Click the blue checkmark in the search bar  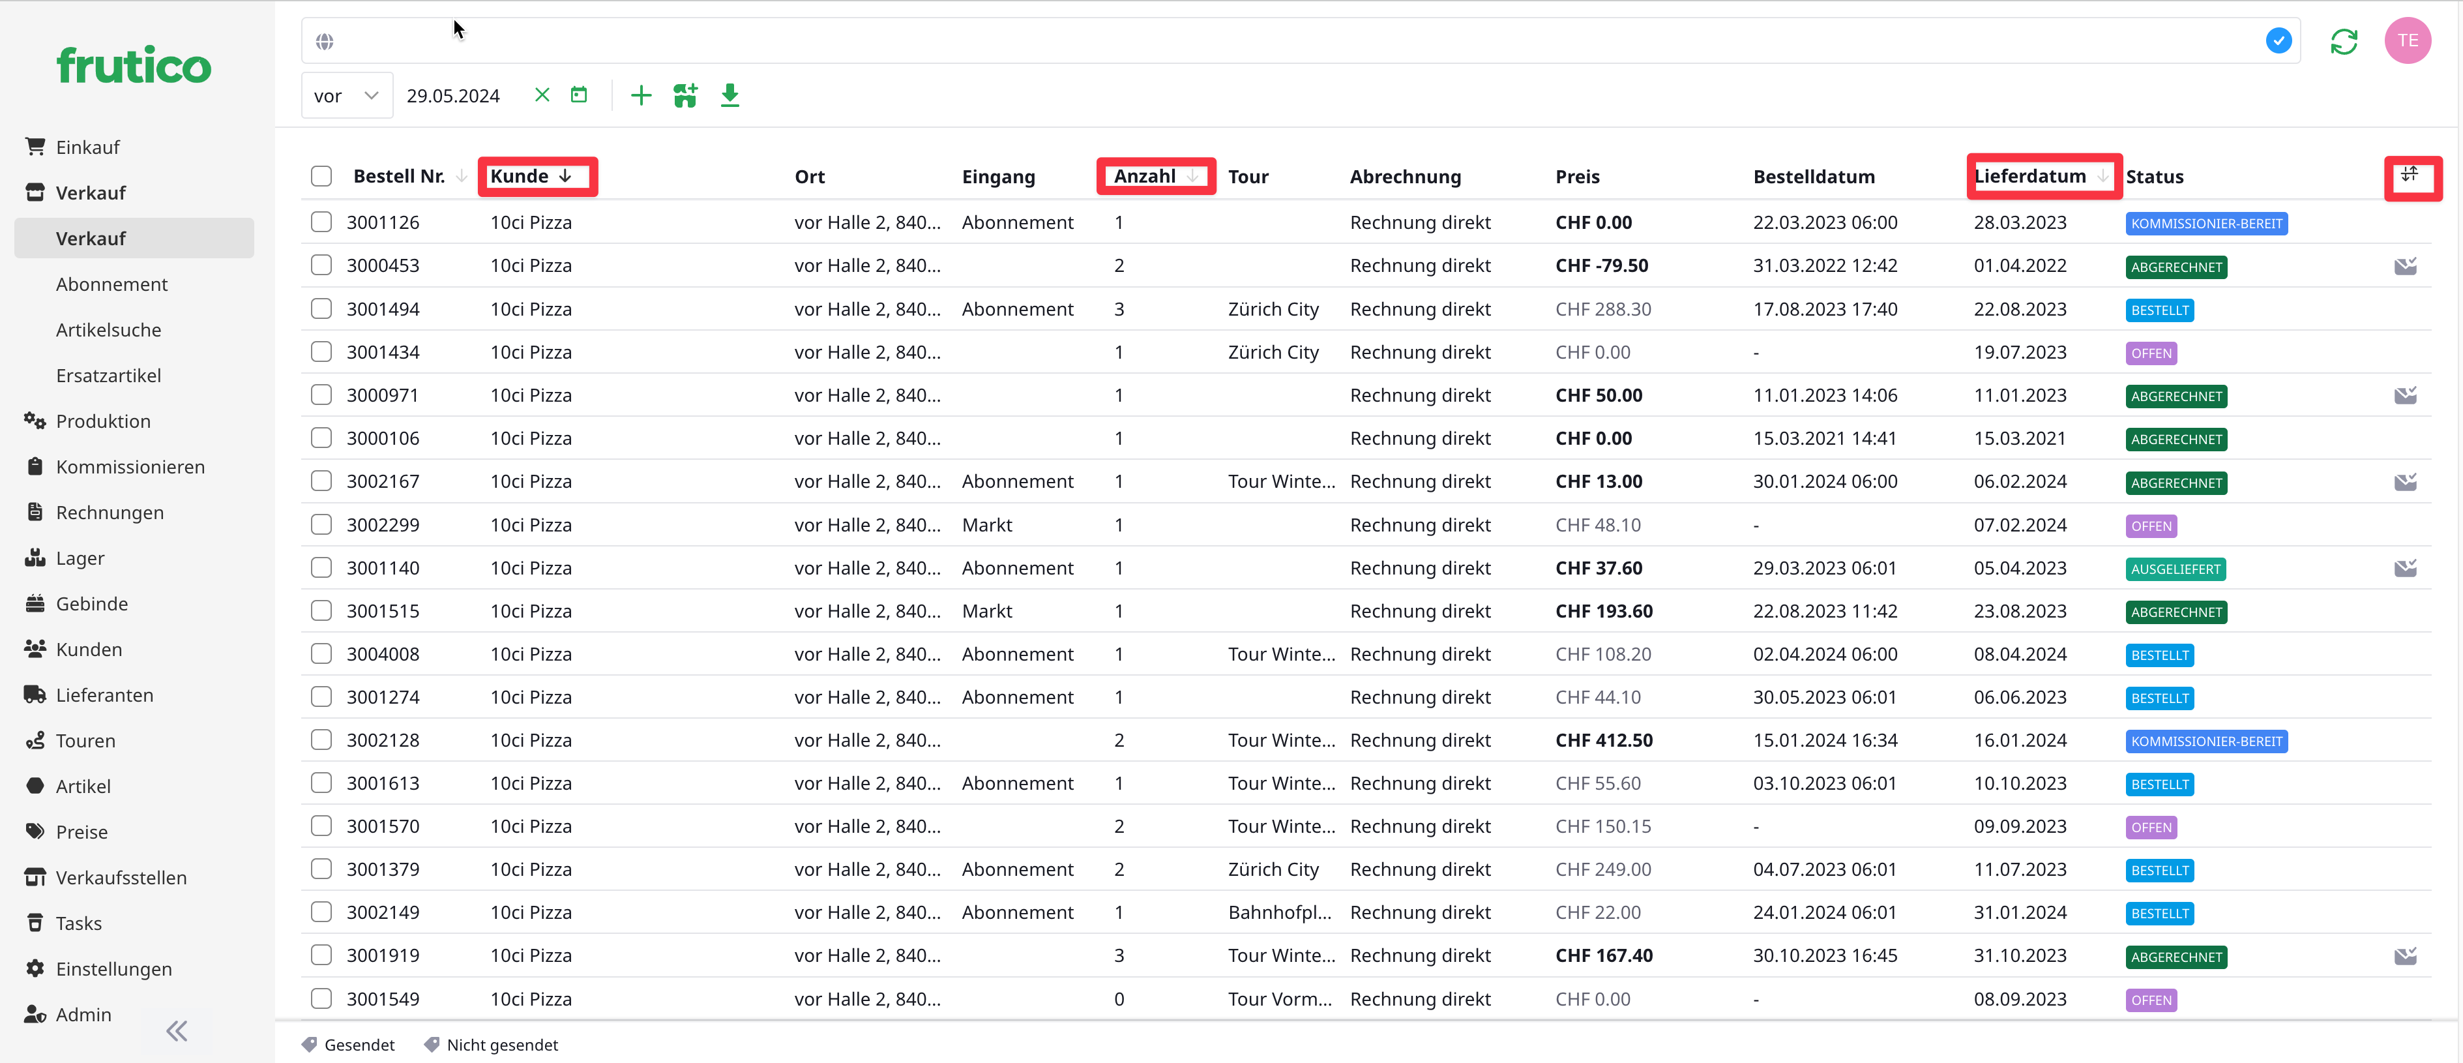tap(2279, 41)
